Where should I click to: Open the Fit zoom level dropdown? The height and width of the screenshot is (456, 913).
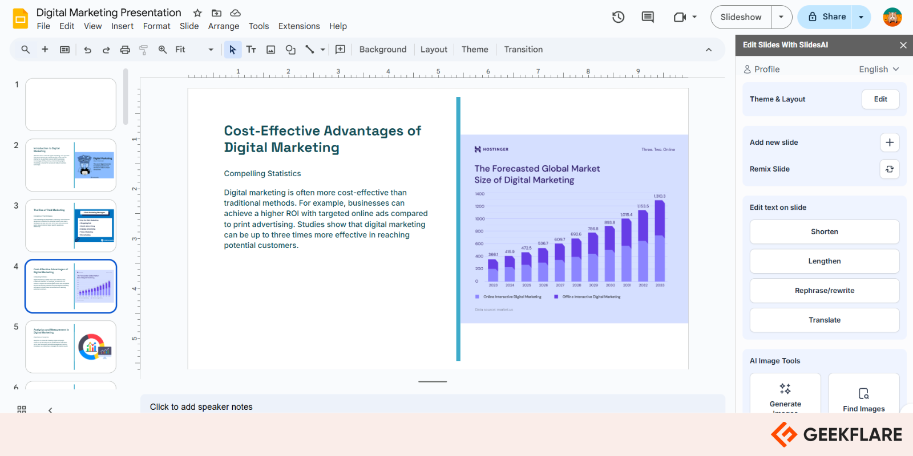pyautogui.click(x=194, y=50)
